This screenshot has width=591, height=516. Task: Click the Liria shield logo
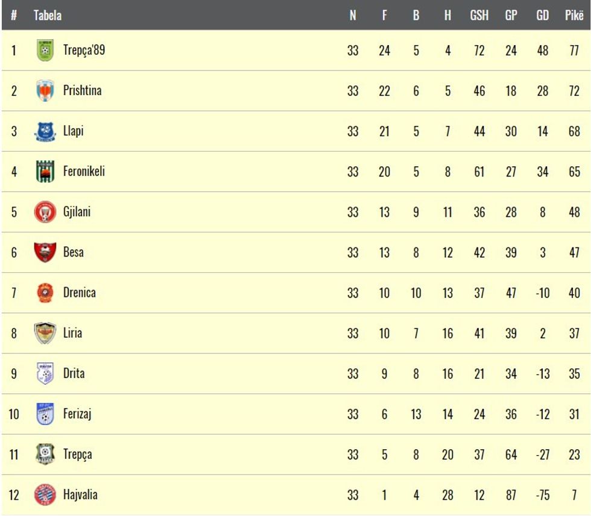pyautogui.click(x=45, y=333)
